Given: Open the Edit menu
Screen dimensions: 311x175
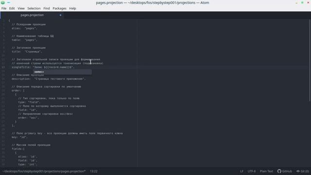Looking at the screenshot, I should tap(12, 8).
